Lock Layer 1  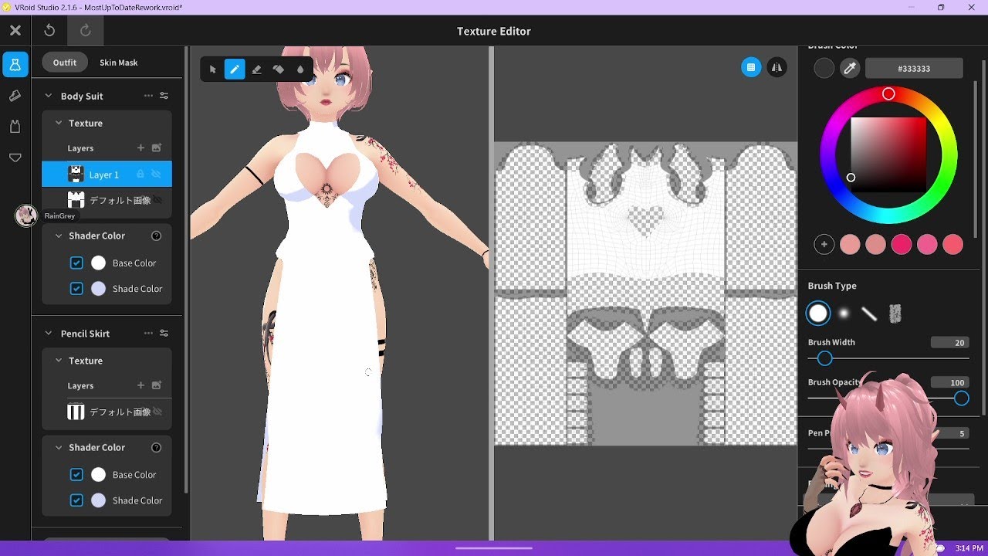140,175
